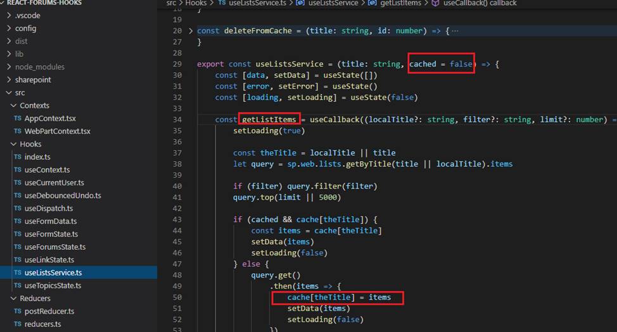Open the Hooks breadcrumb segment
The height and width of the screenshot is (332, 617).
pyautogui.click(x=196, y=3)
